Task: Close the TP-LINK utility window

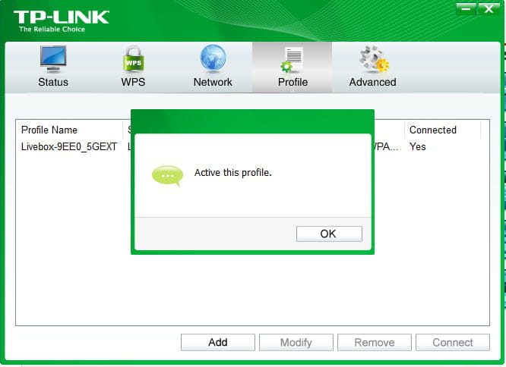Action: [x=489, y=9]
